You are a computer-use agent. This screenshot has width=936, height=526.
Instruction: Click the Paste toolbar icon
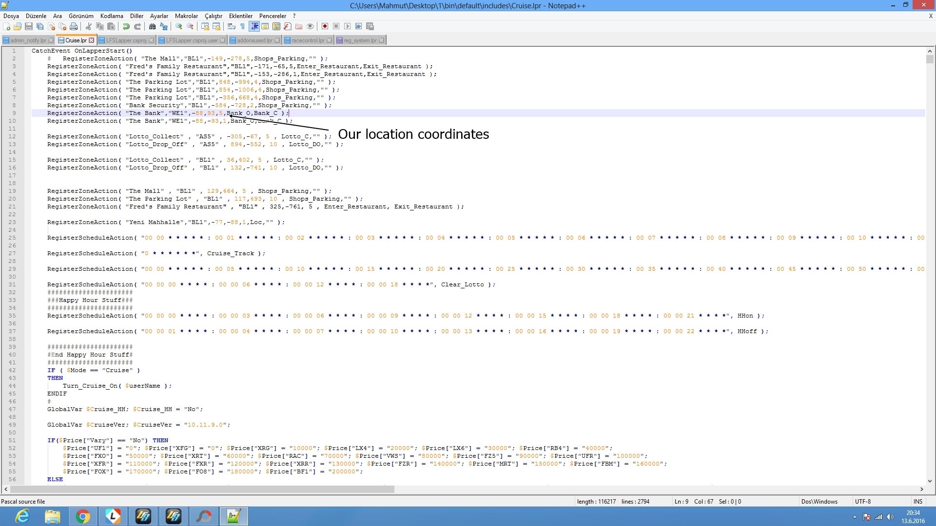click(111, 26)
